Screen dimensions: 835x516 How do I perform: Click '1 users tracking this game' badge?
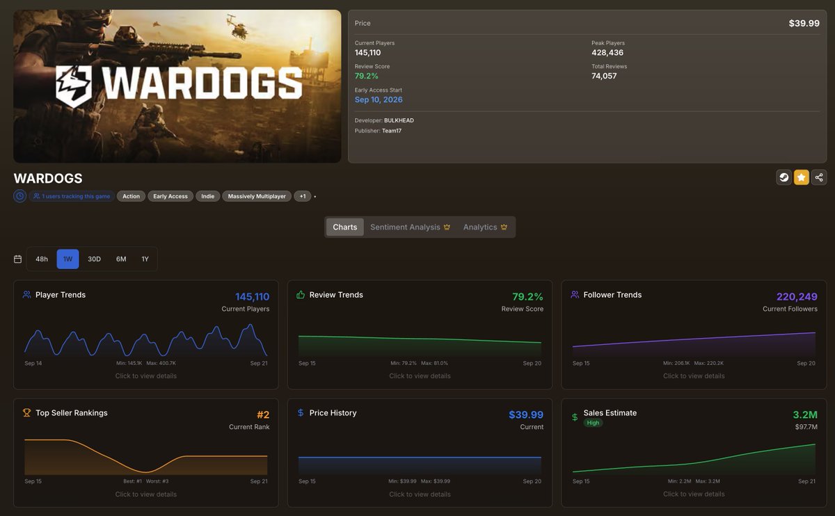(x=72, y=196)
